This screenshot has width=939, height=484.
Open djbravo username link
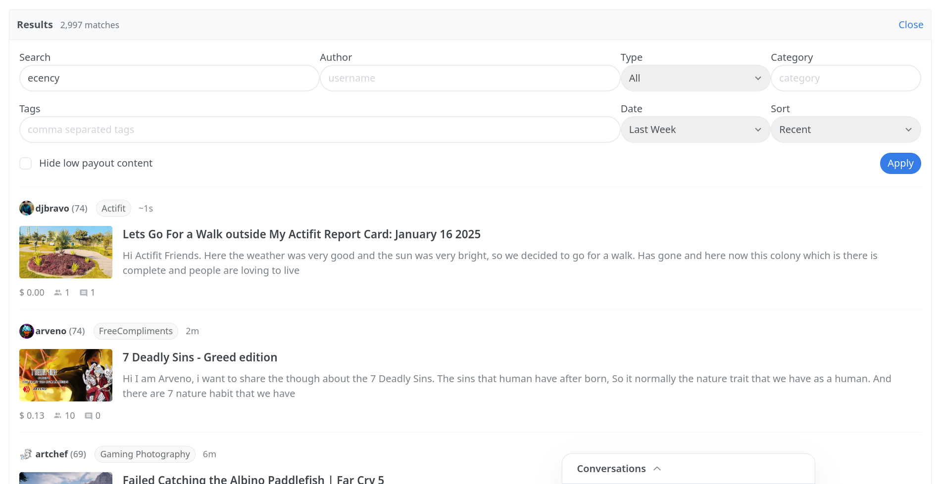pyautogui.click(x=52, y=209)
